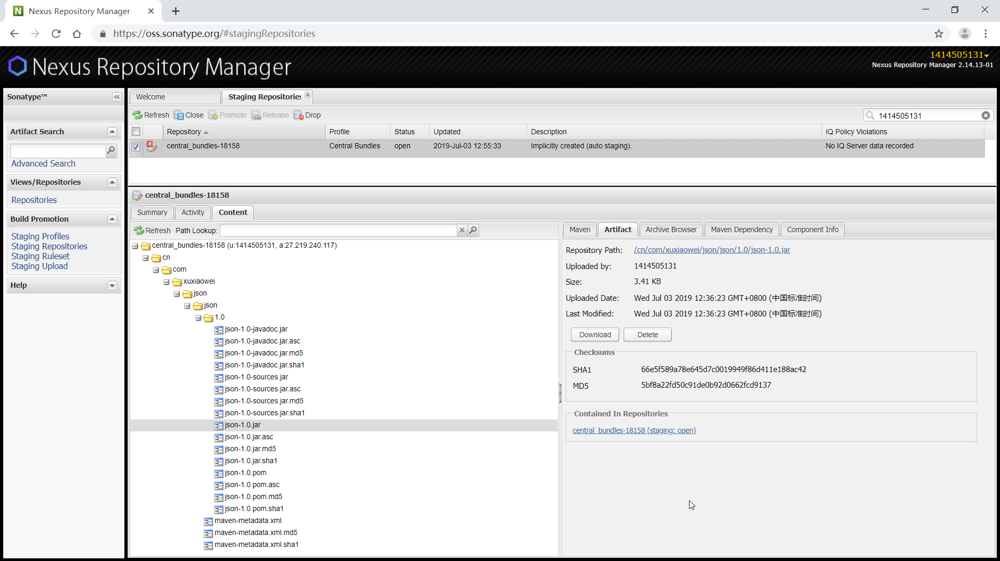Collapse the Sonatype sidebar panel
1000x561 pixels.
pyautogui.click(x=117, y=97)
